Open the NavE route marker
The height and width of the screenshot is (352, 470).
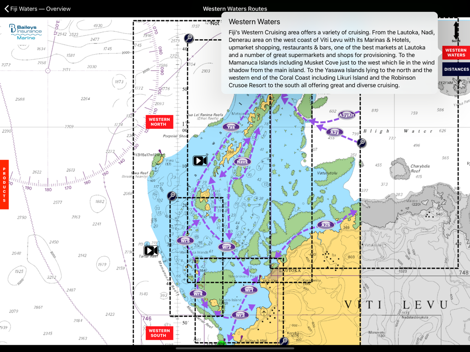pos(241,161)
